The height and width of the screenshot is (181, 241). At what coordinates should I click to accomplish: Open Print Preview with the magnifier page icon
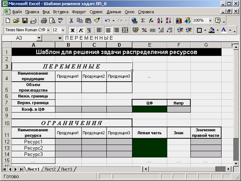tap(52, 20)
